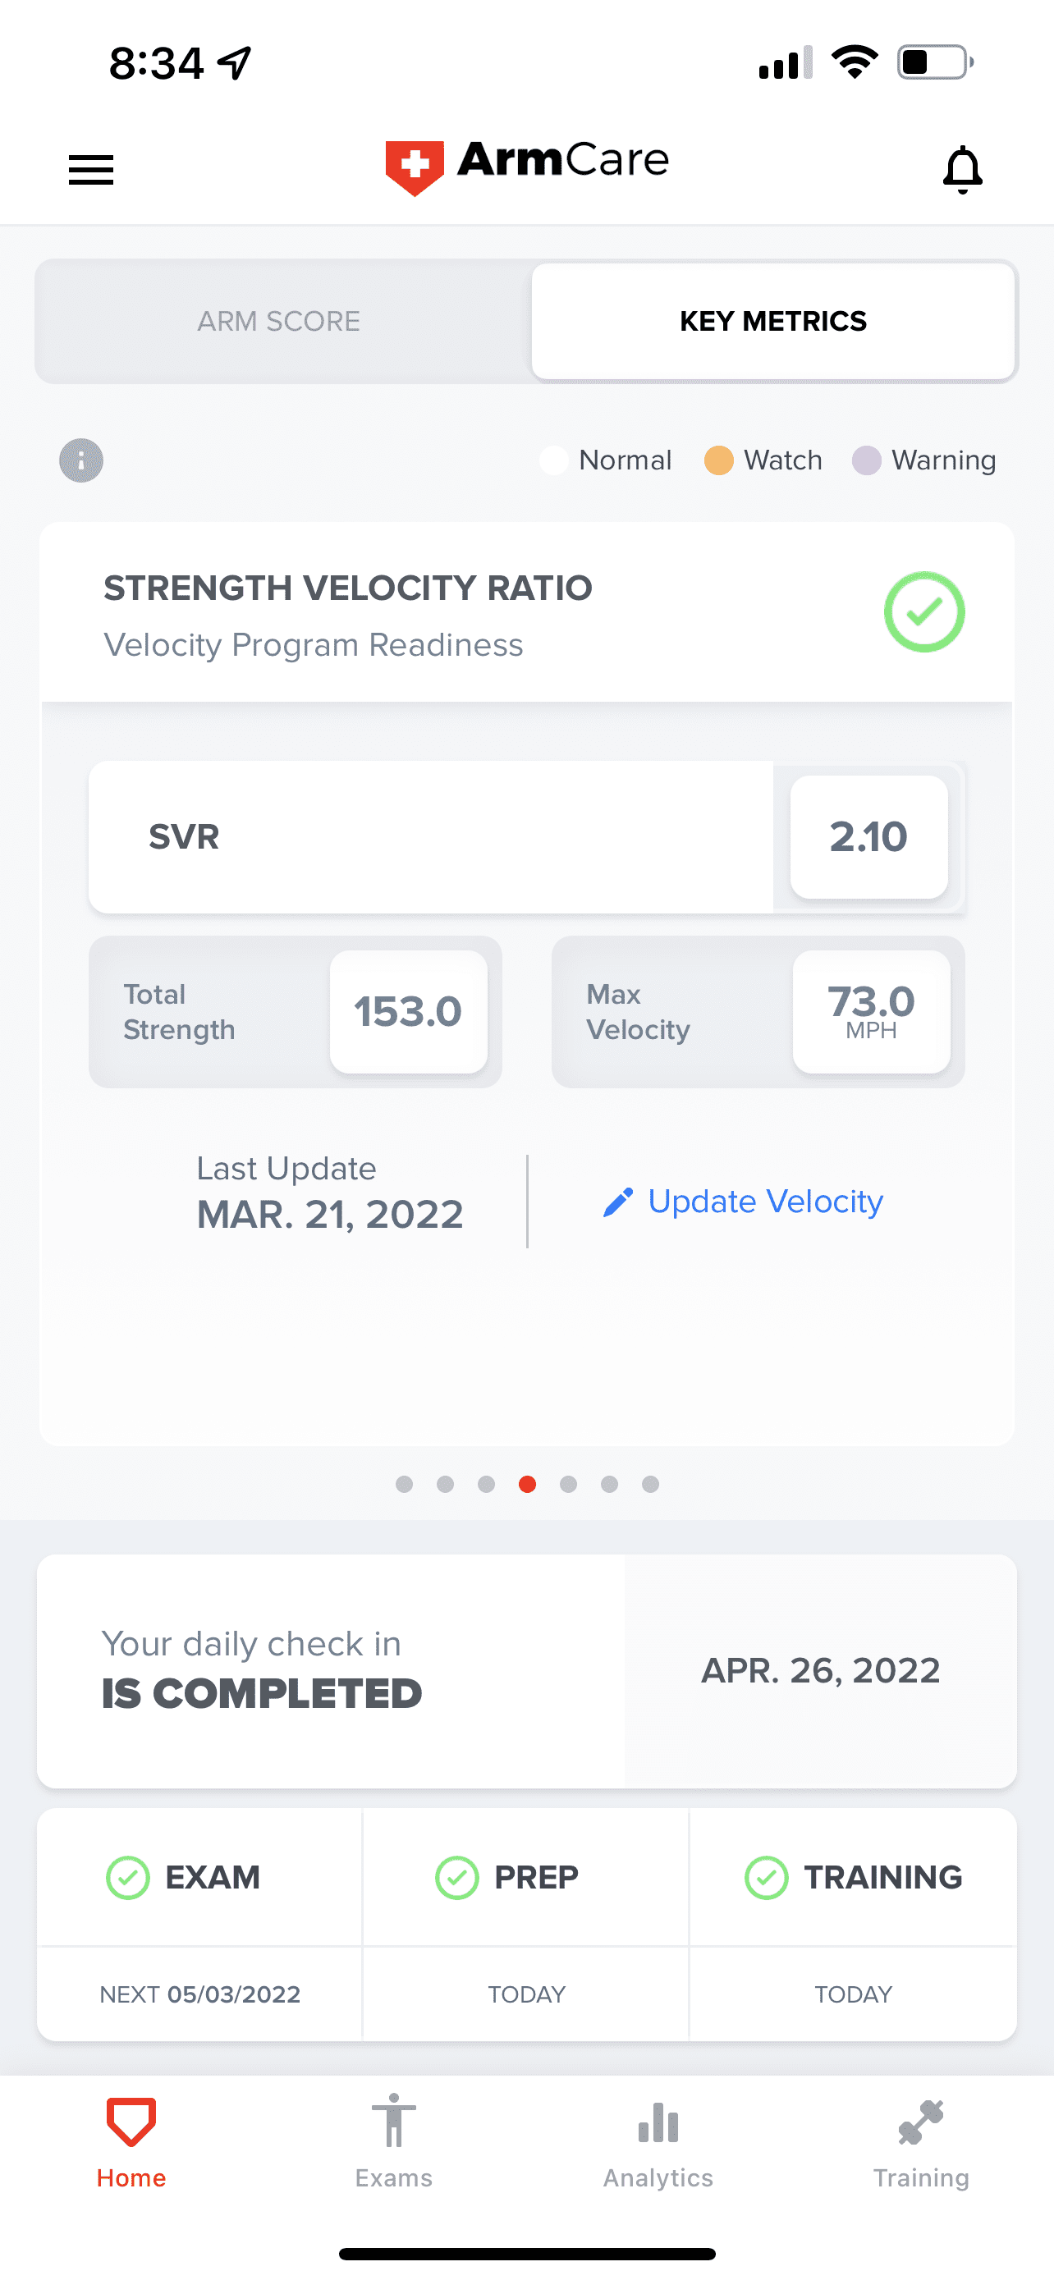Open the hamburger menu
The image size is (1054, 2280).
91,169
